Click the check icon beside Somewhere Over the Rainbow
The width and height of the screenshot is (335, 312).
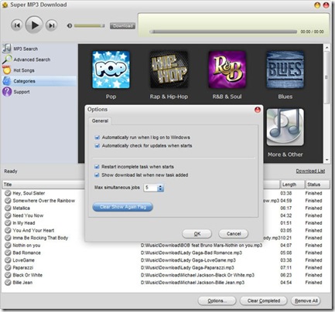[x=8, y=201]
